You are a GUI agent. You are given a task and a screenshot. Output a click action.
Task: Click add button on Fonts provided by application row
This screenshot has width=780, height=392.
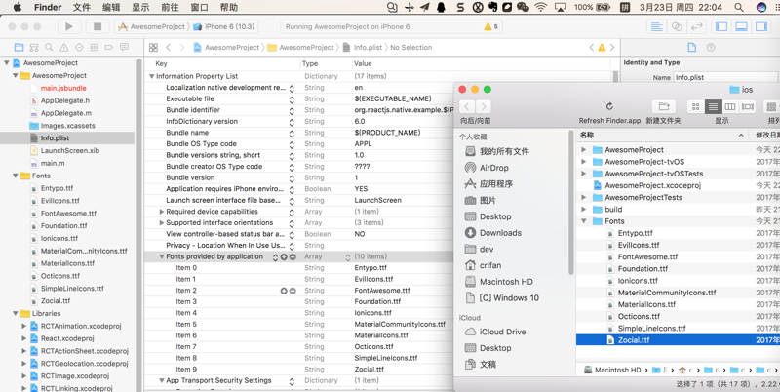pos(284,256)
